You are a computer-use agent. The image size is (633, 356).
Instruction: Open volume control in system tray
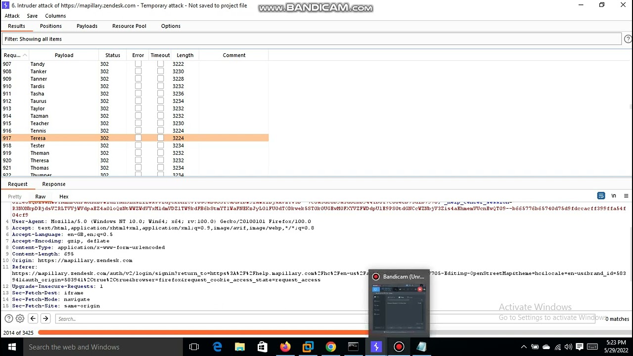tap(568, 347)
